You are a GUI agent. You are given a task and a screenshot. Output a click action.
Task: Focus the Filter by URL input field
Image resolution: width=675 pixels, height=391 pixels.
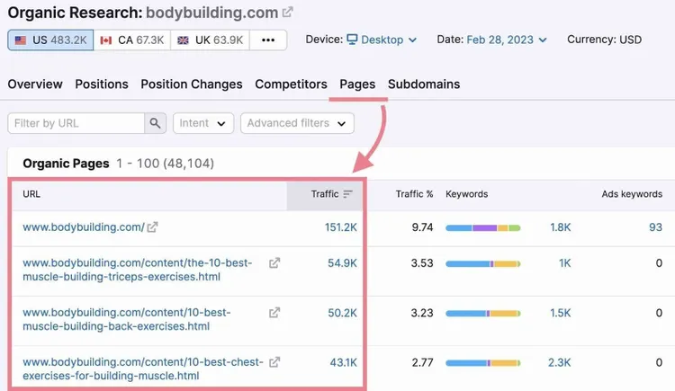point(76,123)
